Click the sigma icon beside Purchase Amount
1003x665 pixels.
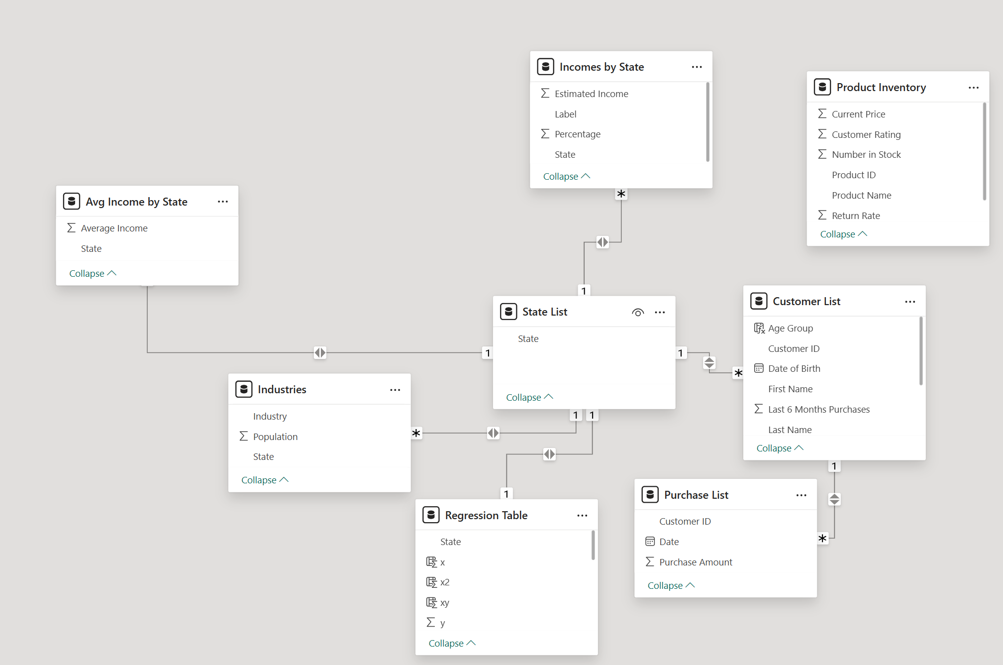point(650,561)
